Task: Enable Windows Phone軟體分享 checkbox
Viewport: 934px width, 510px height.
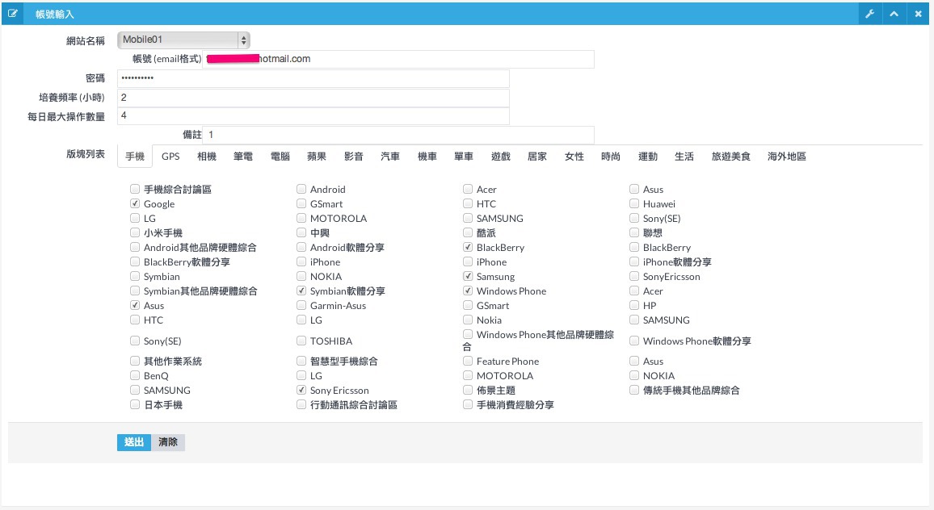Action: tap(634, 341)
